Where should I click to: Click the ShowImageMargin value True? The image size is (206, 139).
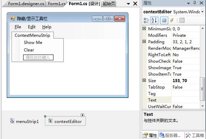pyautogui.click(x=177, y=68)
